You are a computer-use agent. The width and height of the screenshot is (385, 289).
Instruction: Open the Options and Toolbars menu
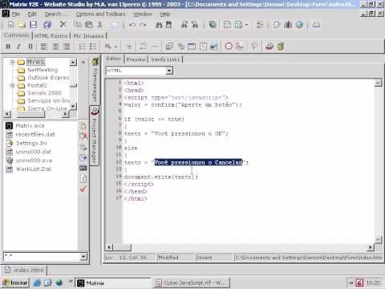coord(100,14)
